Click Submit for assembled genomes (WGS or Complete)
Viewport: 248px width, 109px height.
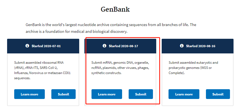[218, 94]
